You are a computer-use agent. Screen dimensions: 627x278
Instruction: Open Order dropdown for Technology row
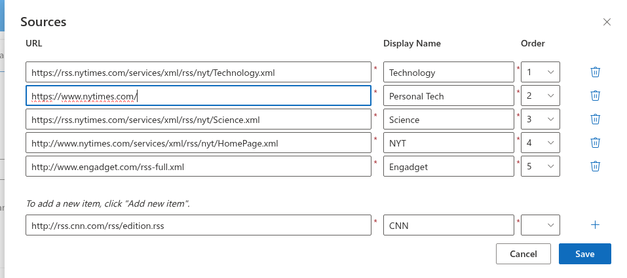pos(541,72)
